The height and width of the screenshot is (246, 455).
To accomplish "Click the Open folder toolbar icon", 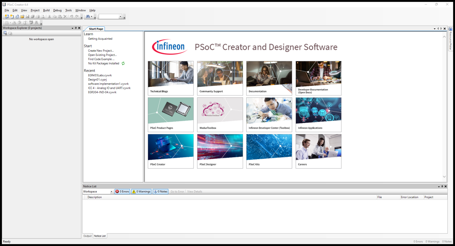I will click(x=22, y=16).
